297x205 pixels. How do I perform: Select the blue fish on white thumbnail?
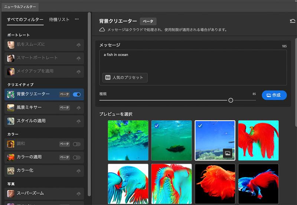pyautogui.click(x=128, y=184)
